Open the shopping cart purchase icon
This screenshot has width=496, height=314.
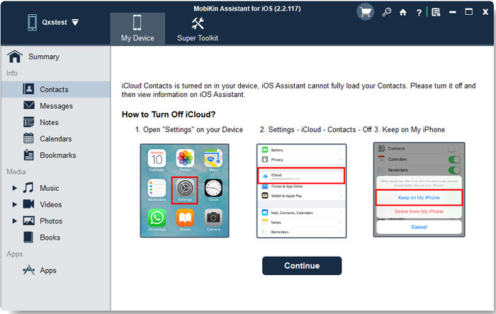click(x=366, y=12)
